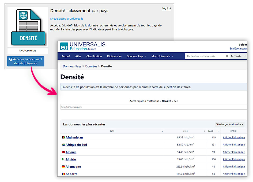
Task: Click the Afghanistan flag icon
Action: (x=63, y=138)
